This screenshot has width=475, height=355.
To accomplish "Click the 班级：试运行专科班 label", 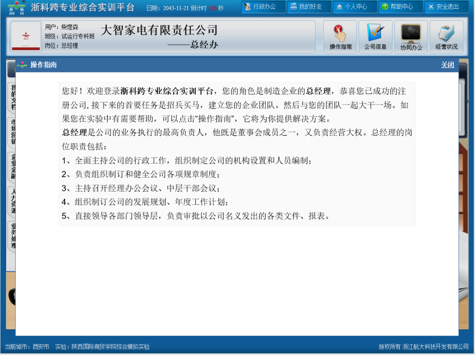I will point(69,36).
